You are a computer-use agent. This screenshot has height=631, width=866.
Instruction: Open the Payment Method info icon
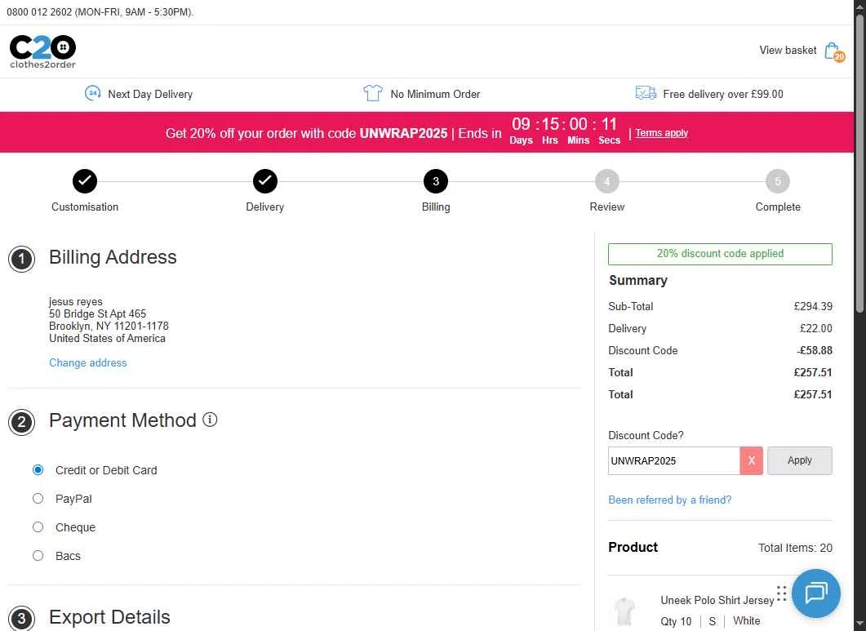tap(210, 420)
